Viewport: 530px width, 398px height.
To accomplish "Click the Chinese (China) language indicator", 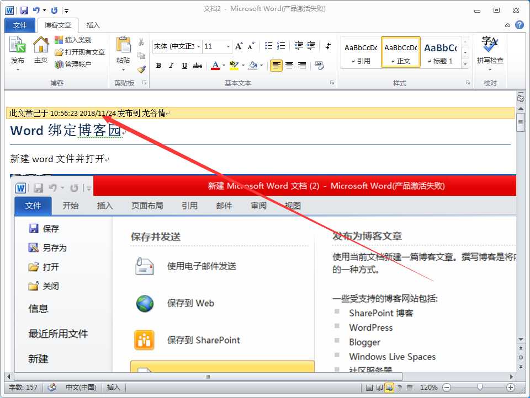I will (81, 388).
